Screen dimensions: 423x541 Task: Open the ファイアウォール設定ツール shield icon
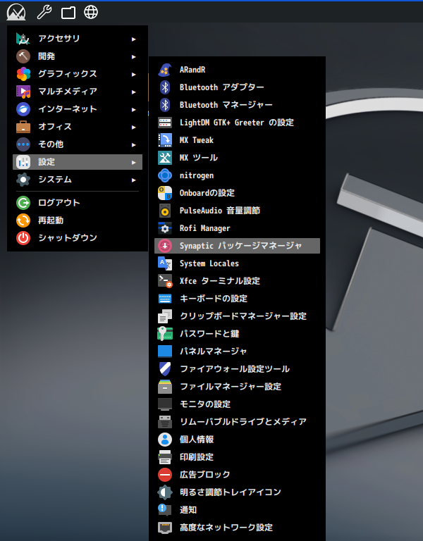165,369
